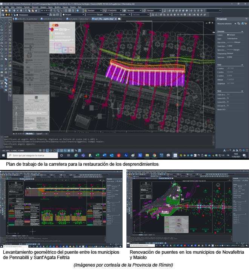Close the active tav7_Pla drawing tab
The width and height of the screenshot is (249, 270).
[x=116, y=19]
